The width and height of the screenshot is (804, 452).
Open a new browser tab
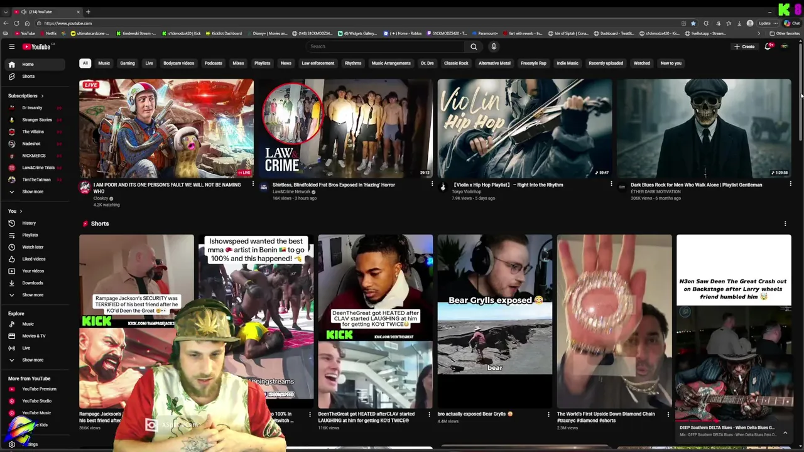point(88,12)
